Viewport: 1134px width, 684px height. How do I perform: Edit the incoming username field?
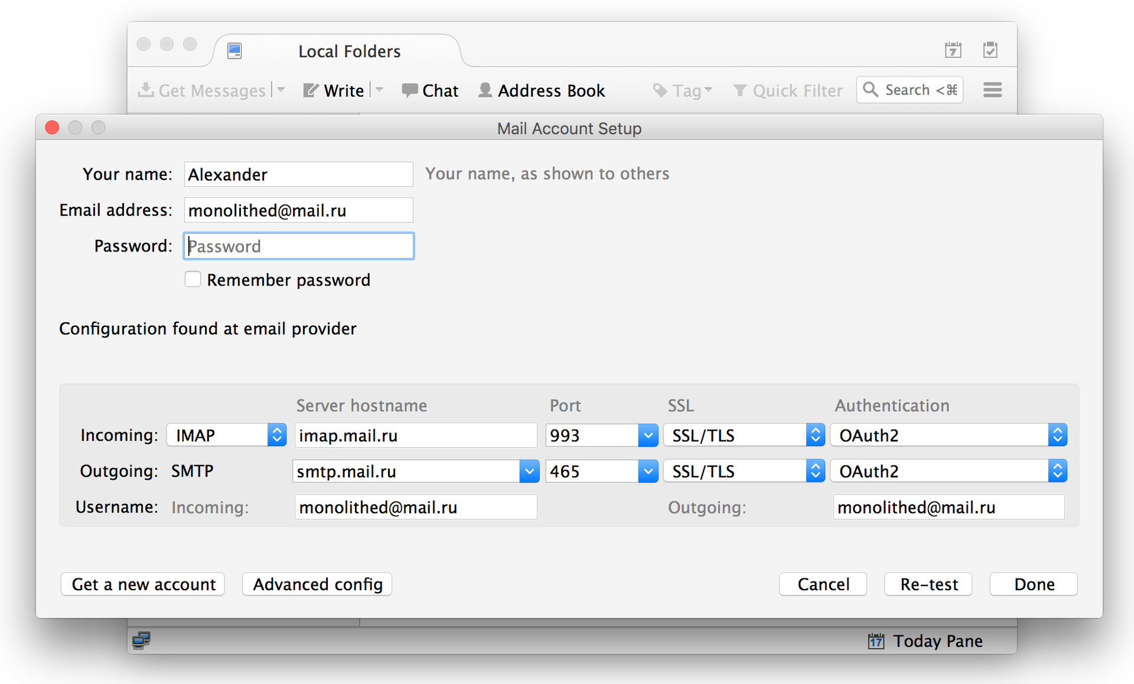(416, 507)
